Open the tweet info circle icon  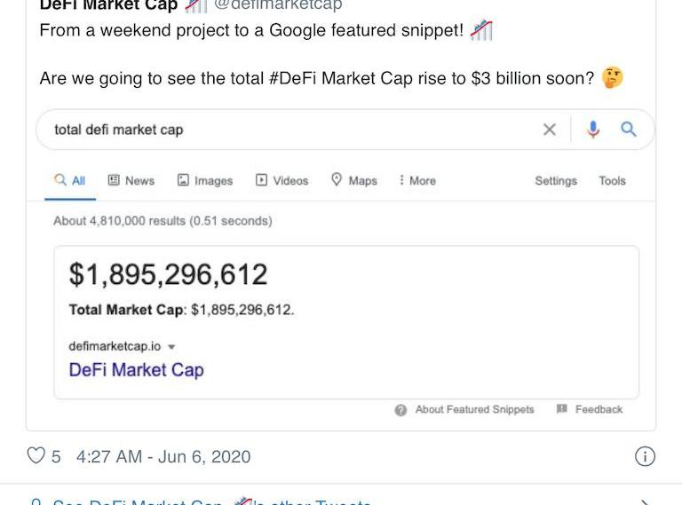(x=645, y=456)
